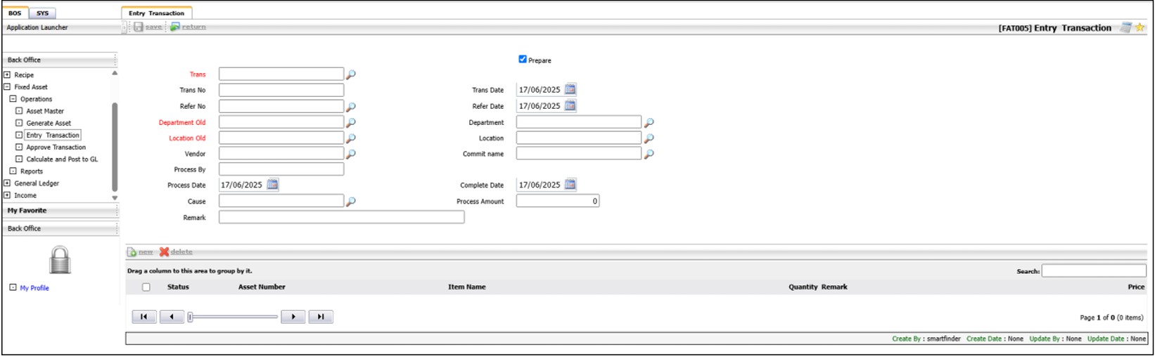Click the favorite star icon
Viewport: 1155px width, 356px height.
point(1140,28)
